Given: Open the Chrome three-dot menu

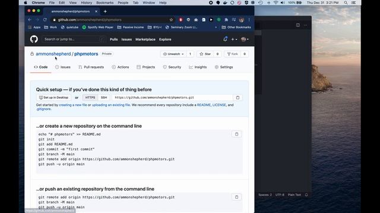Looking at the screenshot, I should pos(249,20).
